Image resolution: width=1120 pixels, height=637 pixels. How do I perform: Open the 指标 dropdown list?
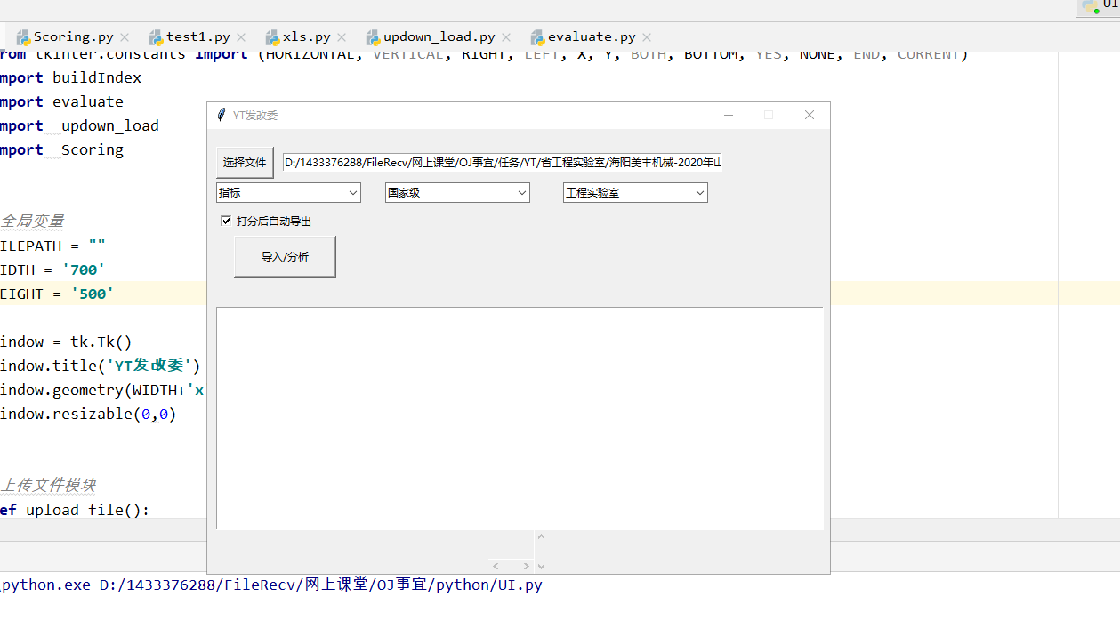click(352, 192)
